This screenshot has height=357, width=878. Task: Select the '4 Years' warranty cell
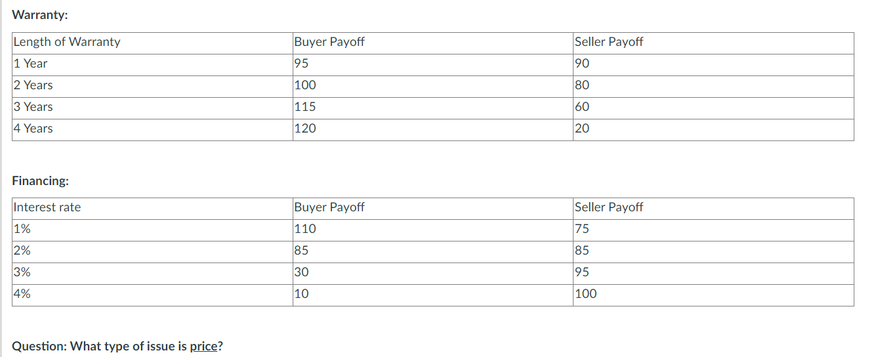click(33, 129)
